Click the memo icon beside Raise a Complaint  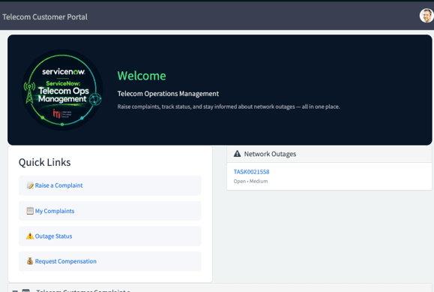click(x=30, y=185)
